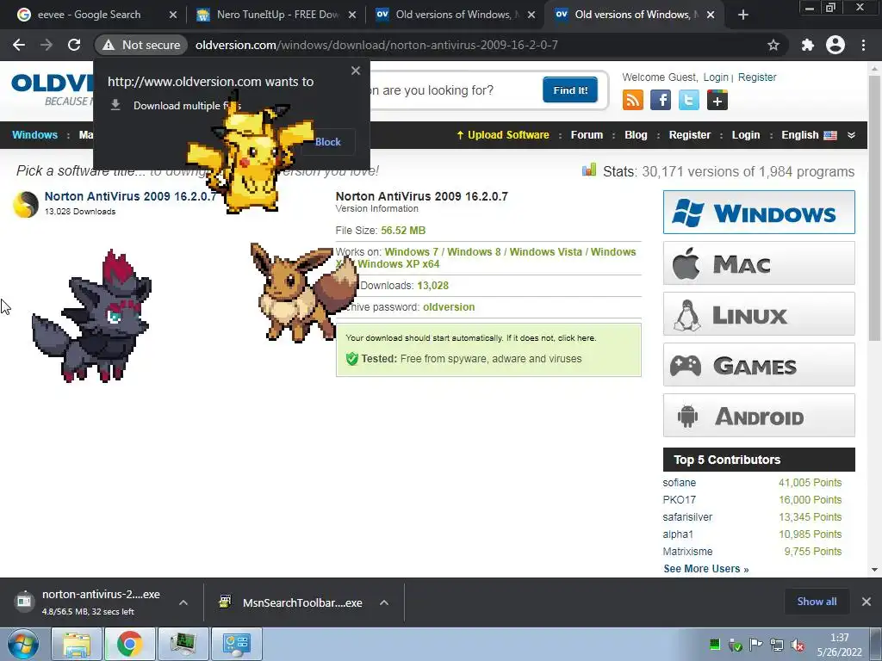Close the Nero TuneItUp tab

352,15
